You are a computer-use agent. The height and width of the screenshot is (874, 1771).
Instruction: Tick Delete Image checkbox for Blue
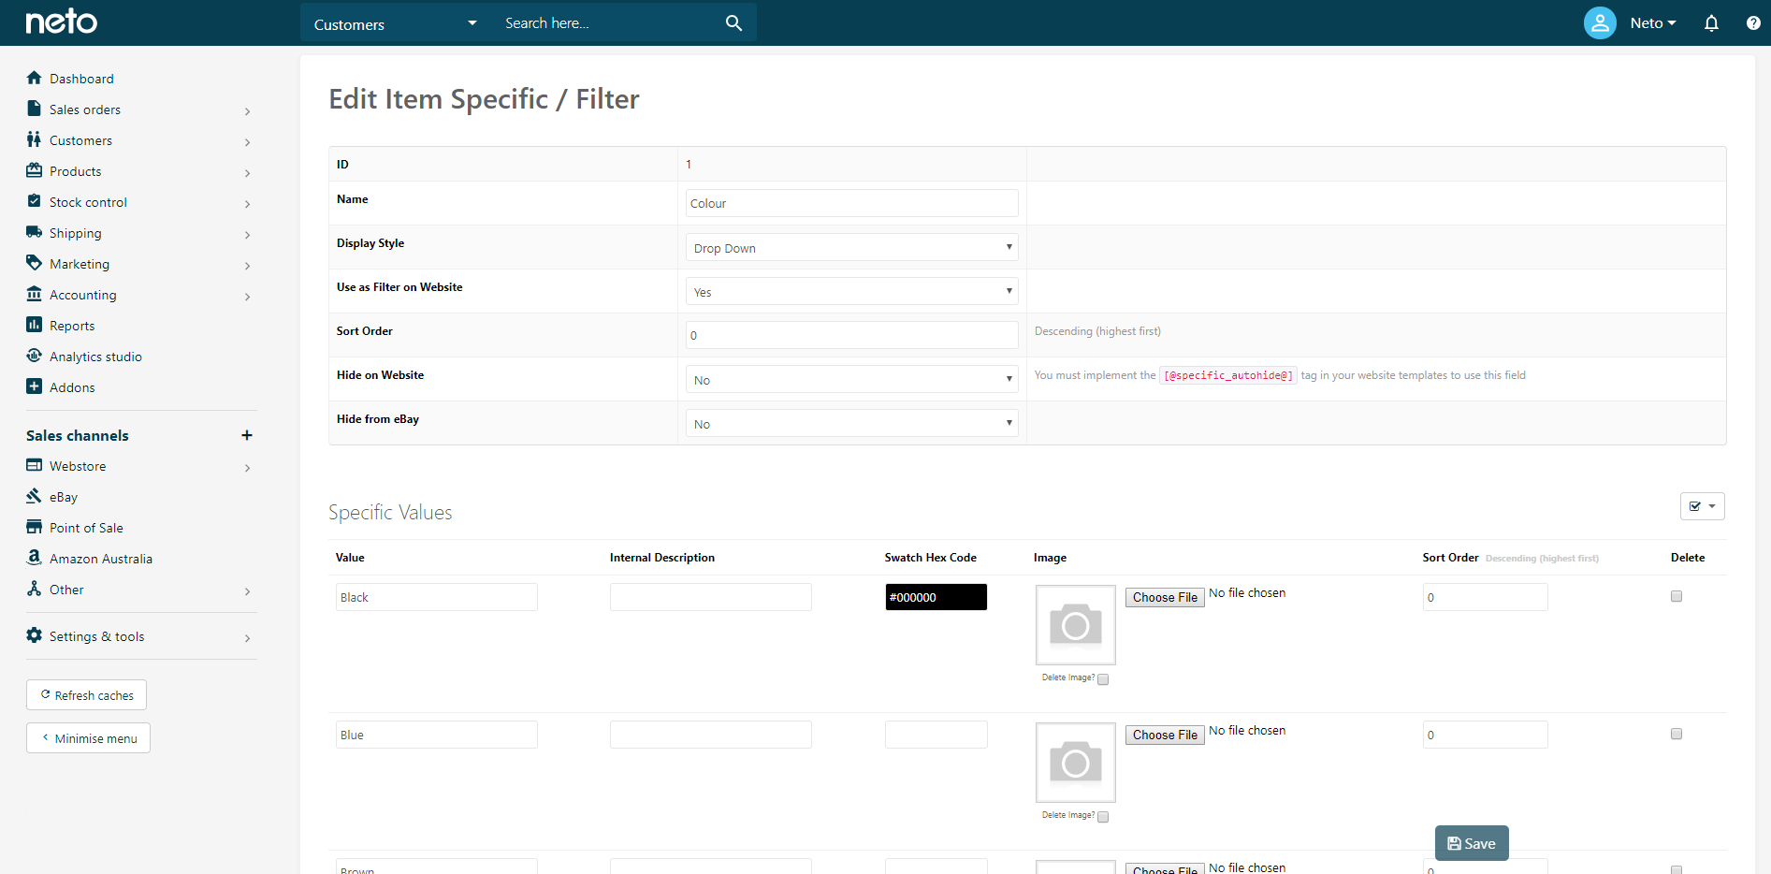coord(1103,817)
